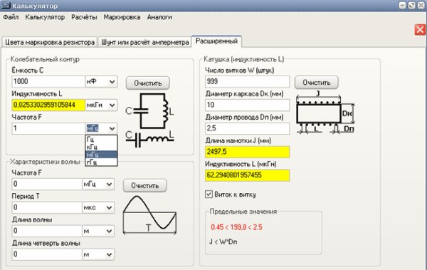The width and height of the screenshot is (427, 270).
Task: Clear the Колебательный контур fields with Очистить
Action: pos(148,83)
